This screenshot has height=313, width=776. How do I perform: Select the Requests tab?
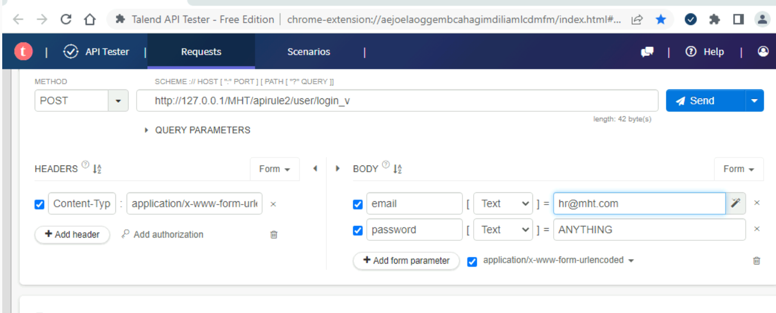[201, 51]
